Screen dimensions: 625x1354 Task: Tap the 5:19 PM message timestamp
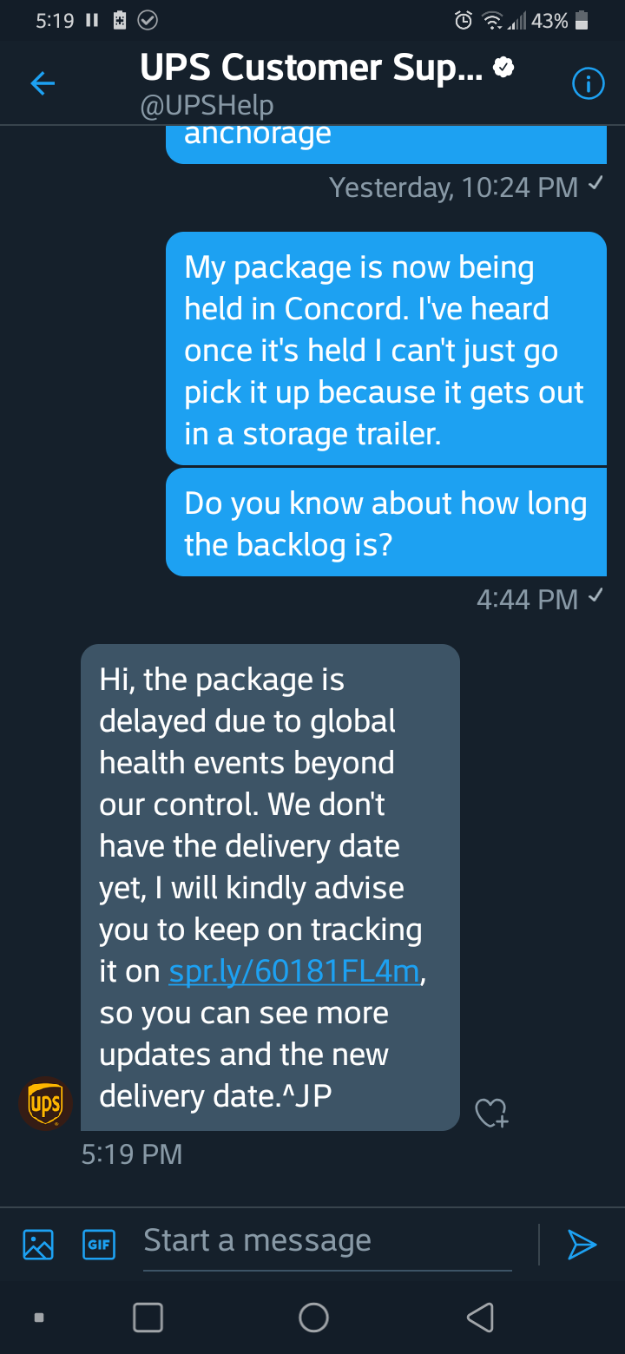pos(132,1154)
